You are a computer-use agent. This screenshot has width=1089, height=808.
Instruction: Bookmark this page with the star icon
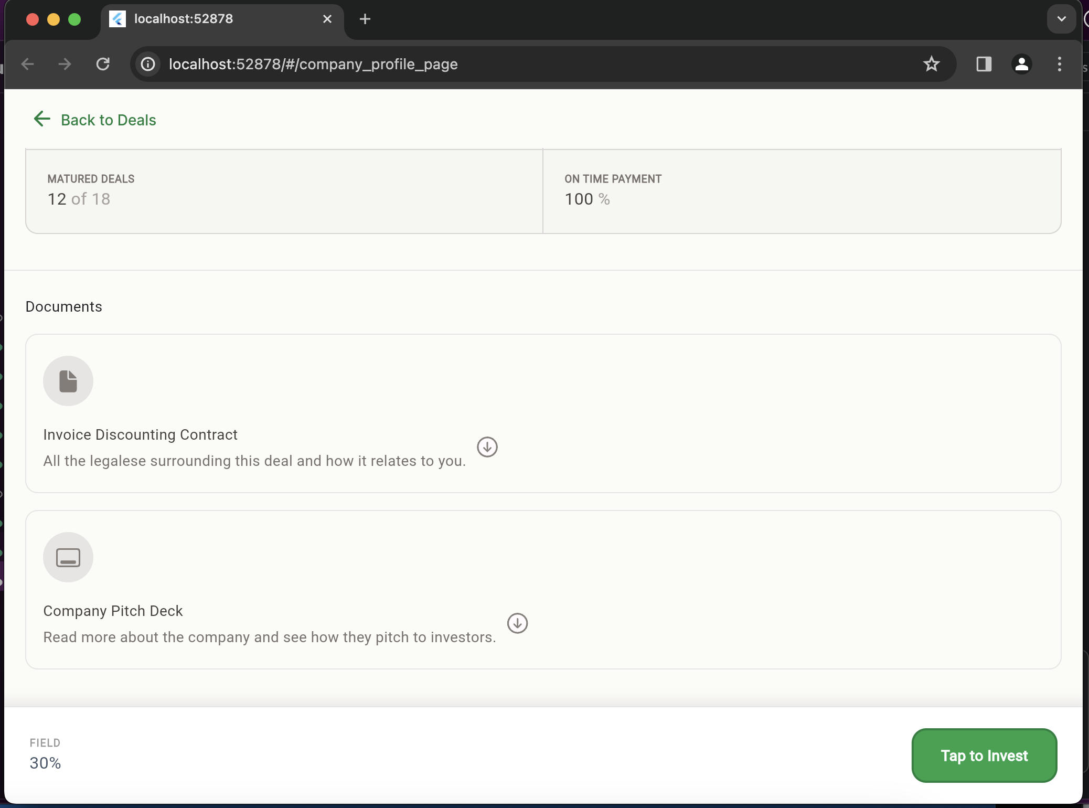(x=931, y=64)
